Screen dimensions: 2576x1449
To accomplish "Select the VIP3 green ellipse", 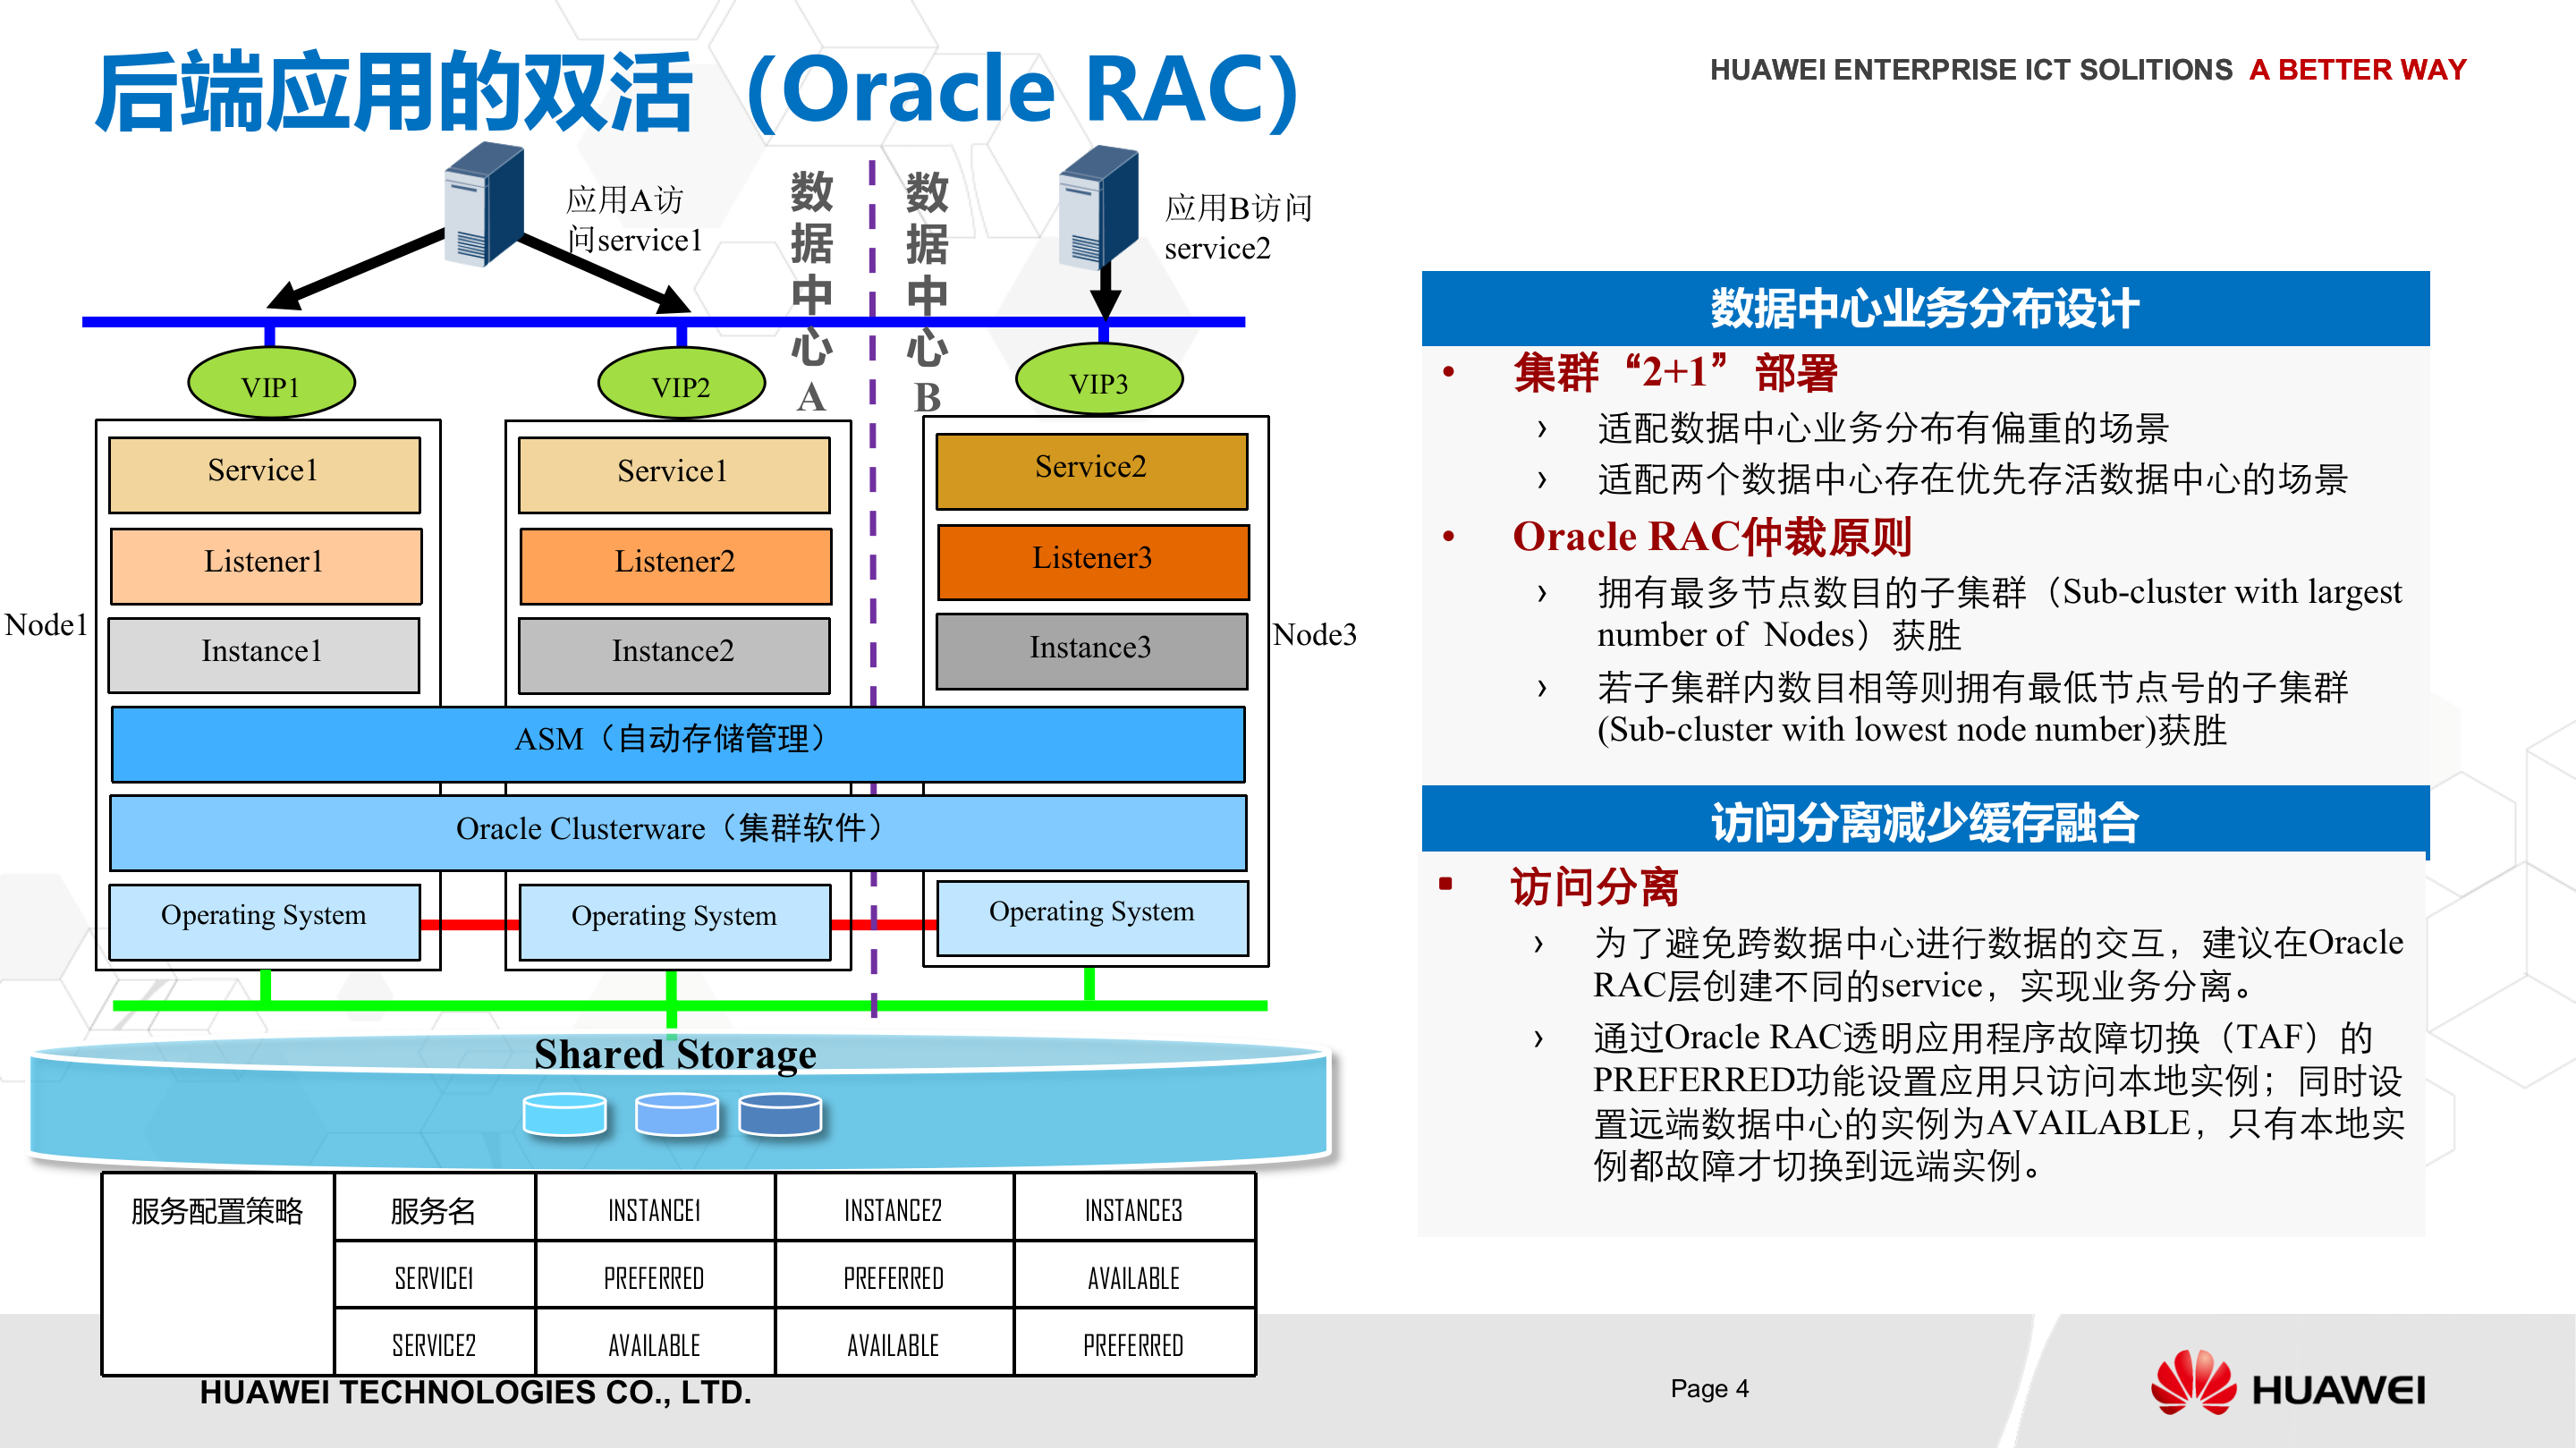I will click(x=1099, y=381).
